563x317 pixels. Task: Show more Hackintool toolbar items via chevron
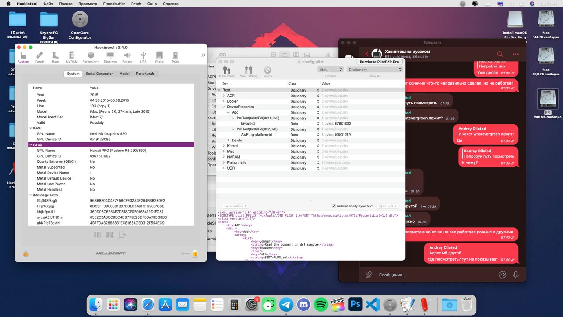coord(203,55)
